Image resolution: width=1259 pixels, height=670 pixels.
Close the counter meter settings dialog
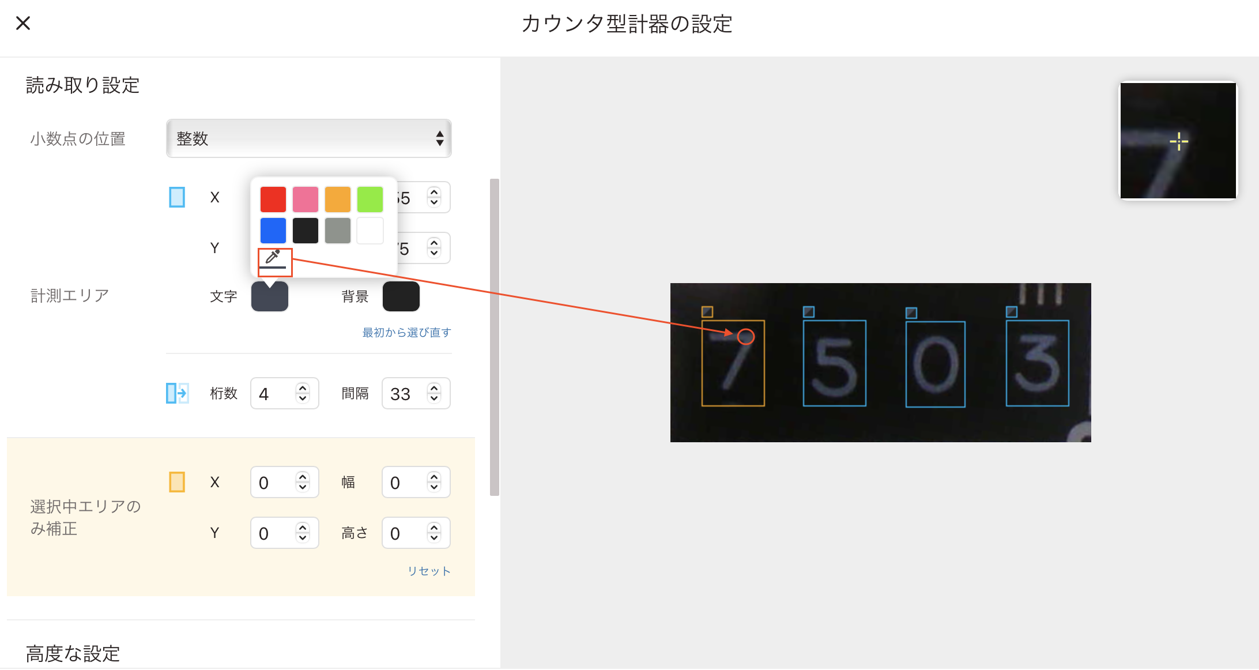(23, 23)
